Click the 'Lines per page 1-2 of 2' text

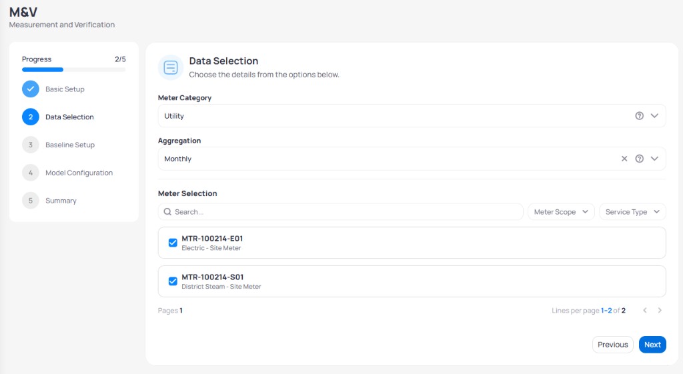tap(588, 311)
